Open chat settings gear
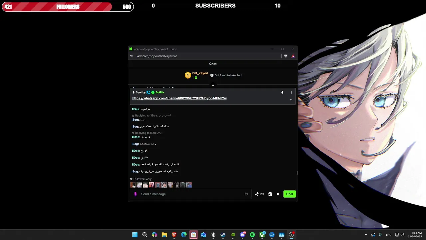 pos(278,194)
